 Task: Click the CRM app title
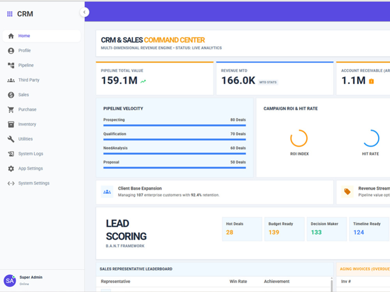tap(25, 14)
